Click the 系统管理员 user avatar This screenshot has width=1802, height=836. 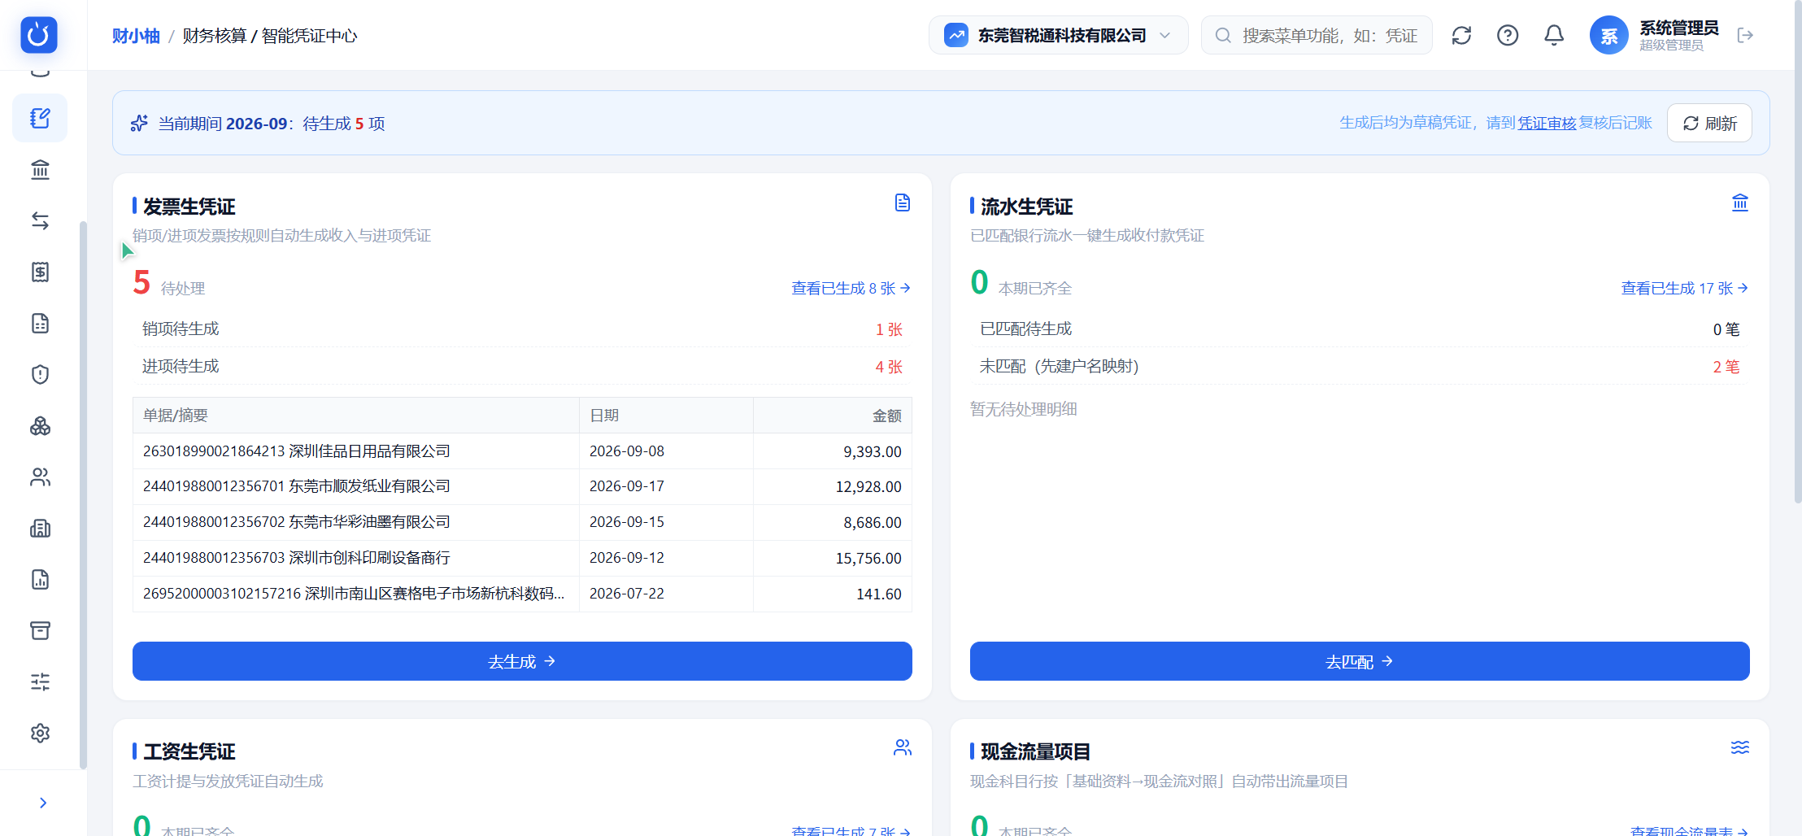pos(1609,35)
